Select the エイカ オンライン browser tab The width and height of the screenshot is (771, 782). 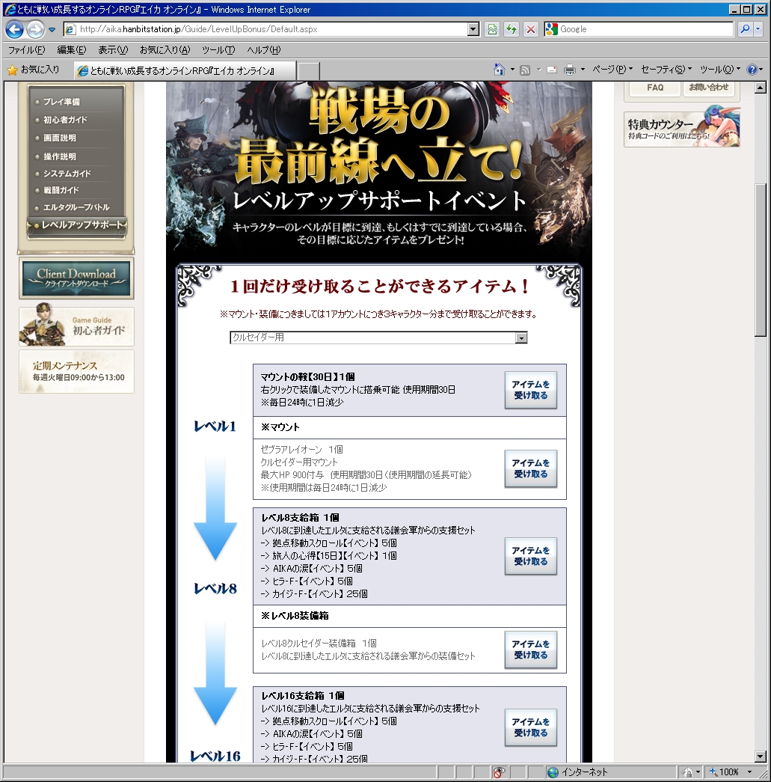tap(185, 71)
